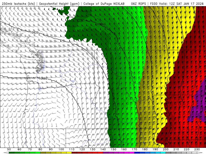The height and width of the screenshot is (154, 206).
Task: Click the 130 knot value on the color scale
Action: pyautogui.click(x=93, y=149)
